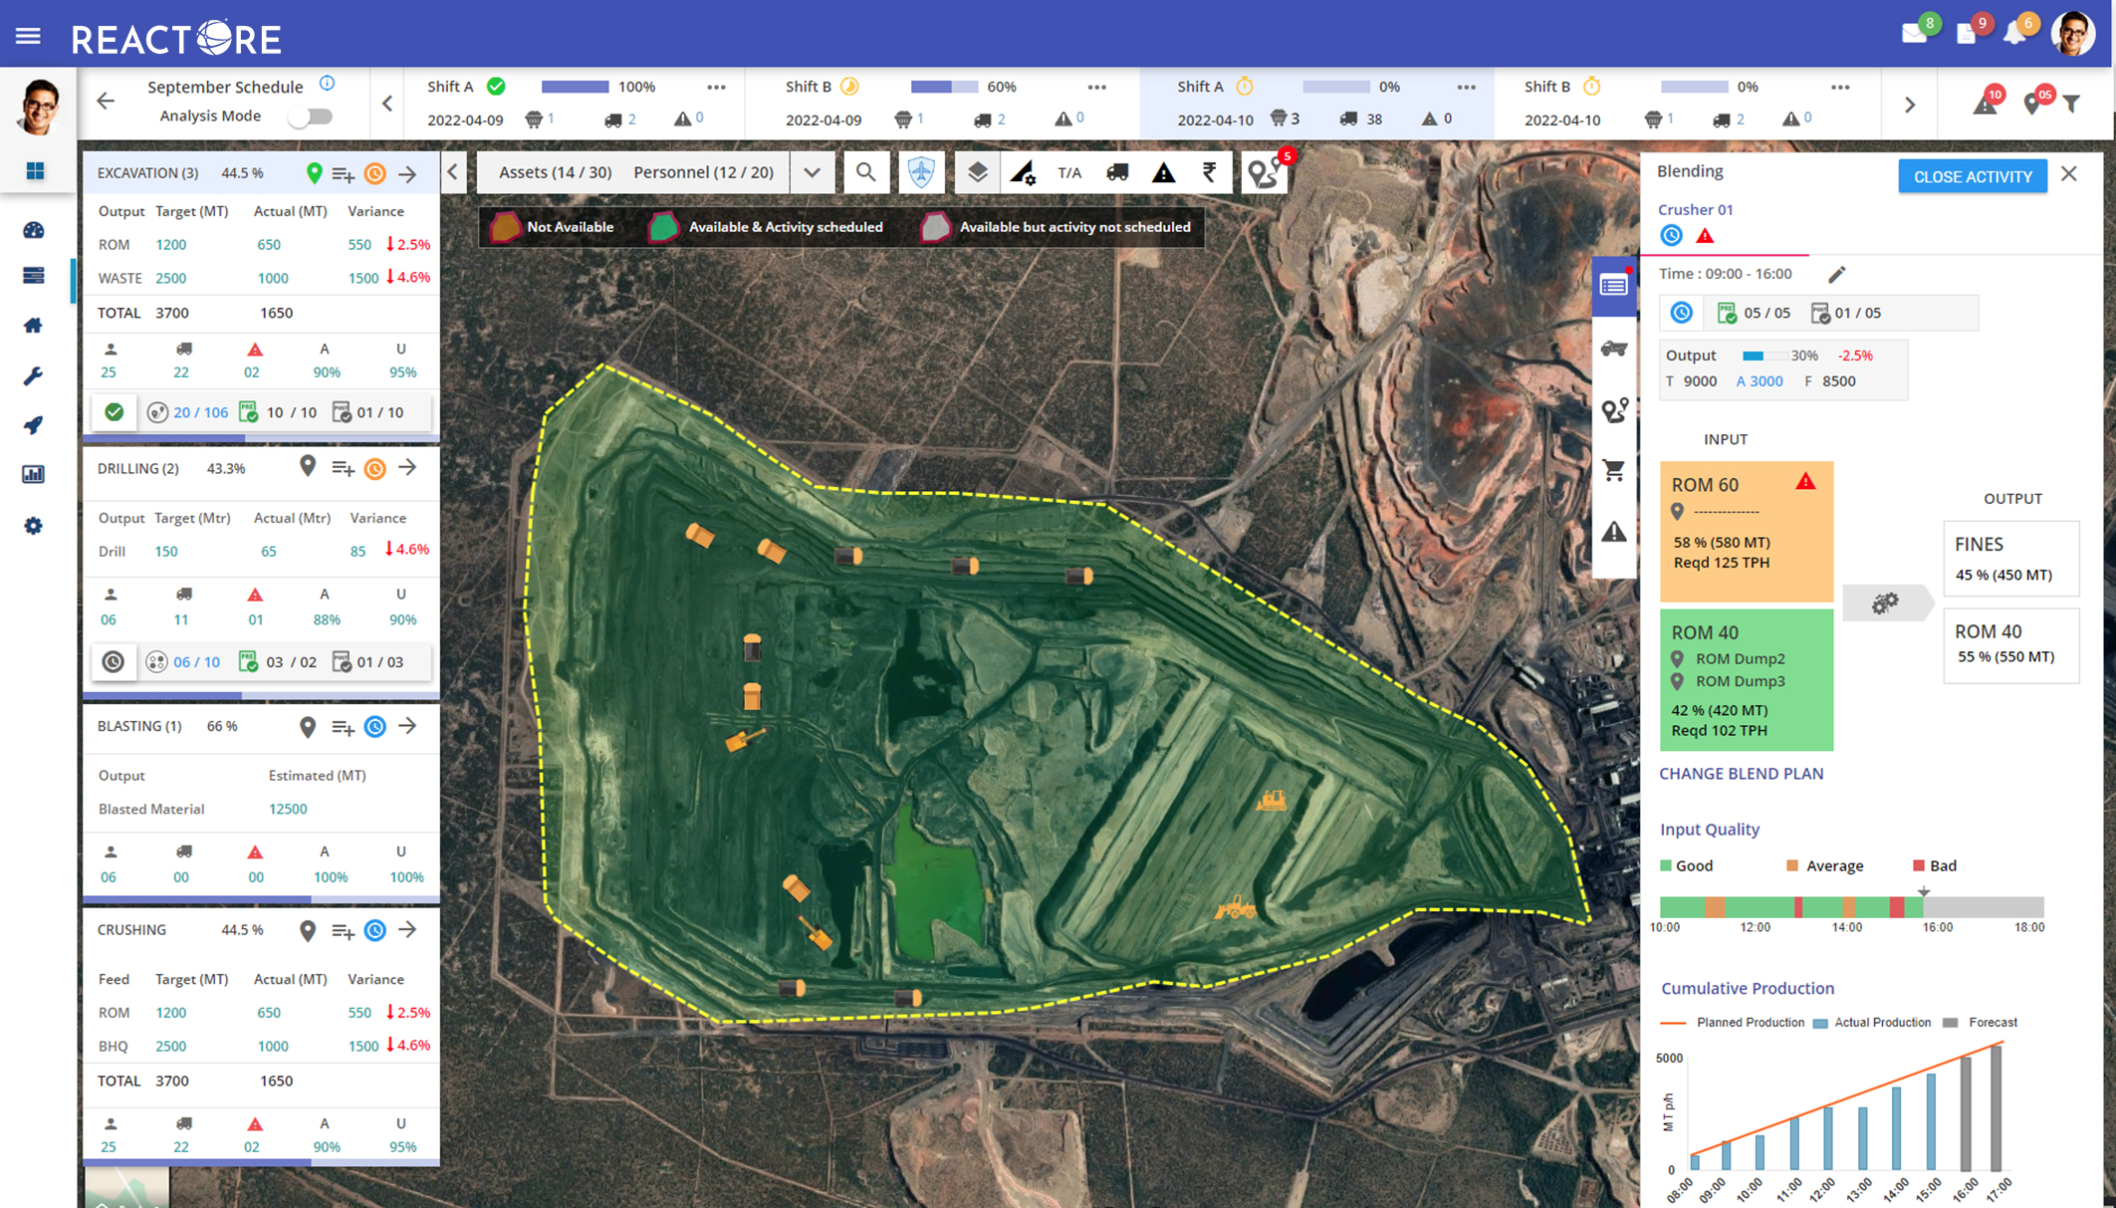2116x1208 pixels.
Task: Click the notification bell with badge 6
Action: click(2015, 33)
